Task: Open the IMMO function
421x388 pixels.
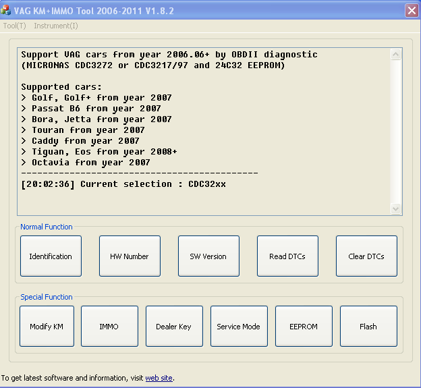Action: pos(109,326)
